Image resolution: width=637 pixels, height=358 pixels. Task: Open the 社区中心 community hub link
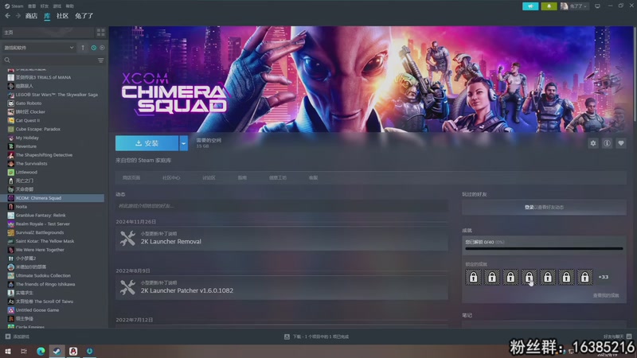coord(171,177)
